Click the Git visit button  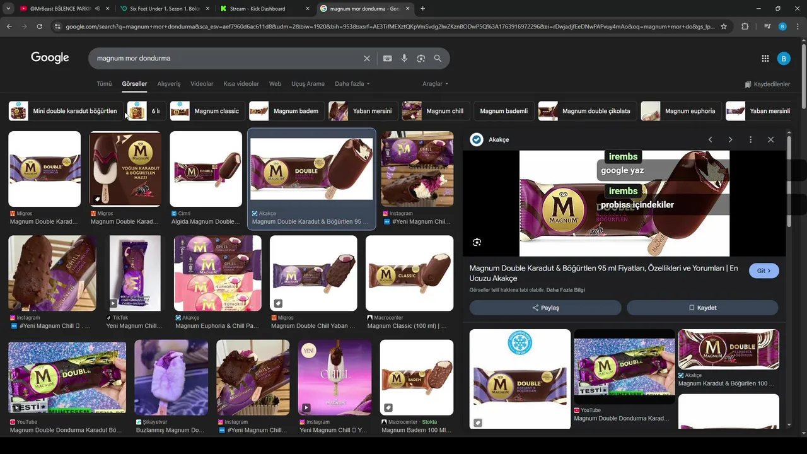coord(764,271)
